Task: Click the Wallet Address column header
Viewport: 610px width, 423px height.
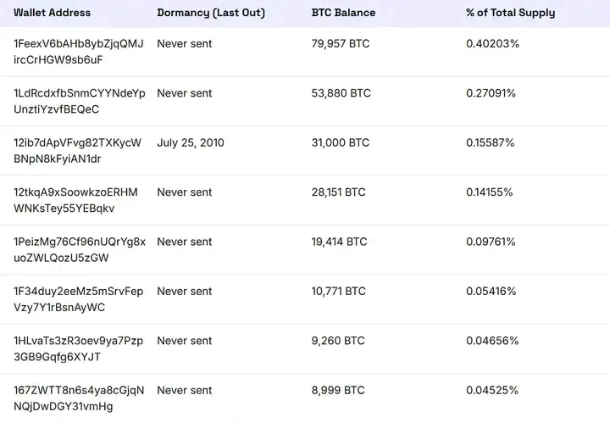Action: (x=52, y=13)
